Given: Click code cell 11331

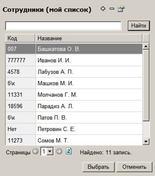Looking at the screenshot, I should (21, 95).
